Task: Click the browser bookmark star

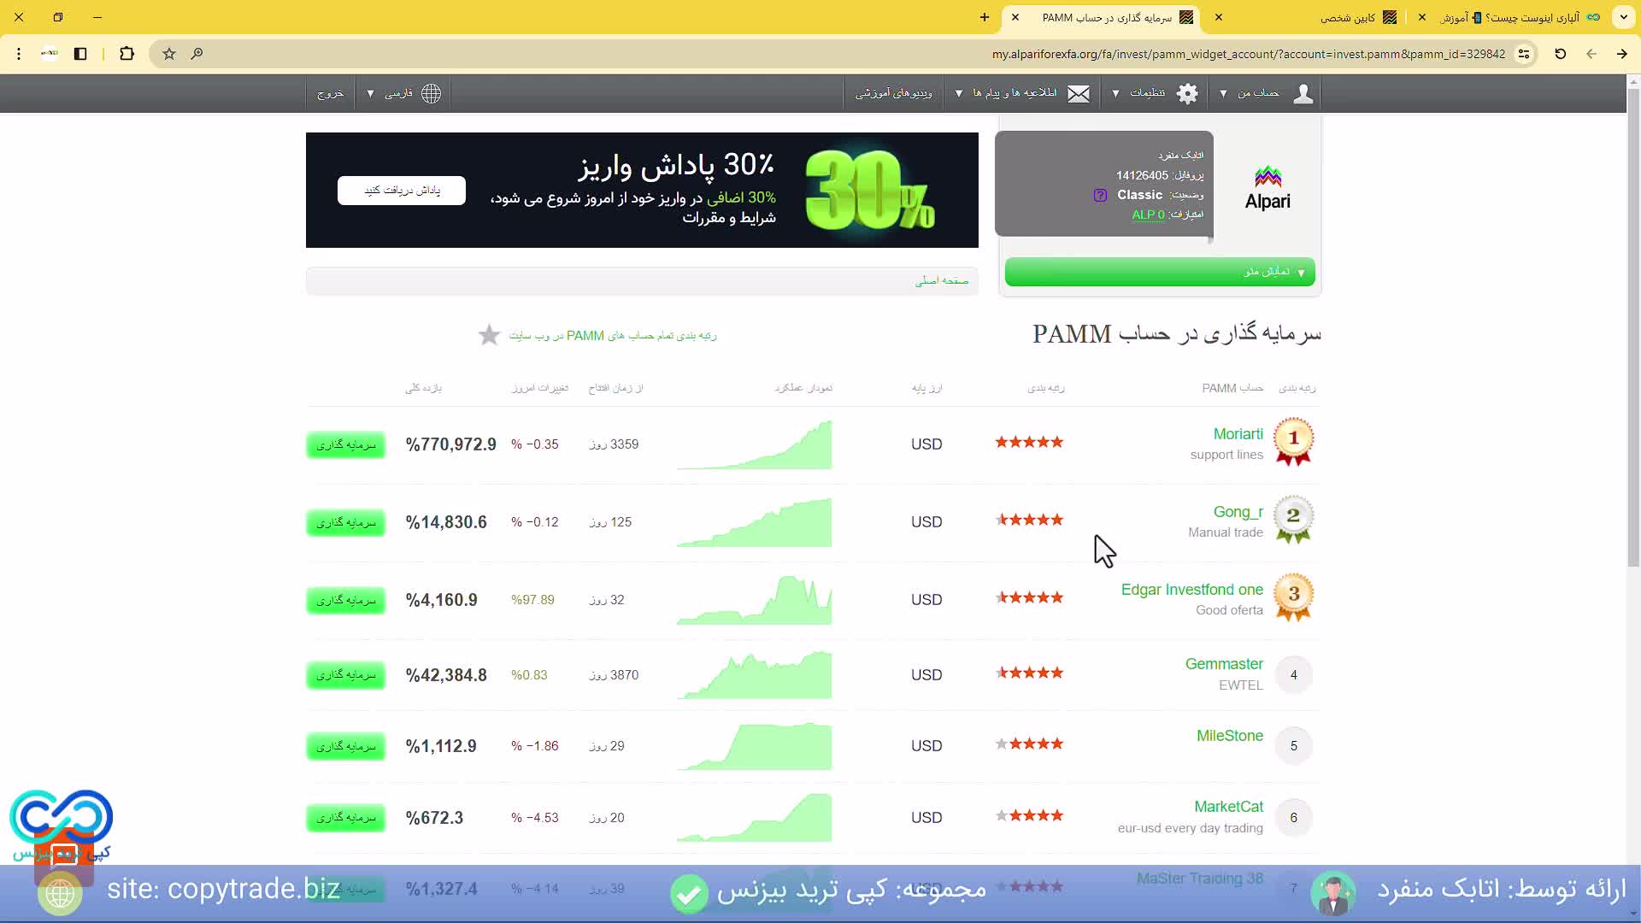Action: click(168, 54)
